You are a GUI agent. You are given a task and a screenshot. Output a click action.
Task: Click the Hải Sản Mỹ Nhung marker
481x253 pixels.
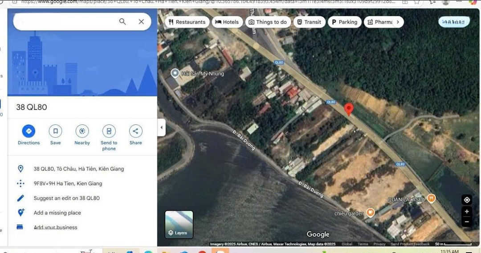click(x=175, y=73)
